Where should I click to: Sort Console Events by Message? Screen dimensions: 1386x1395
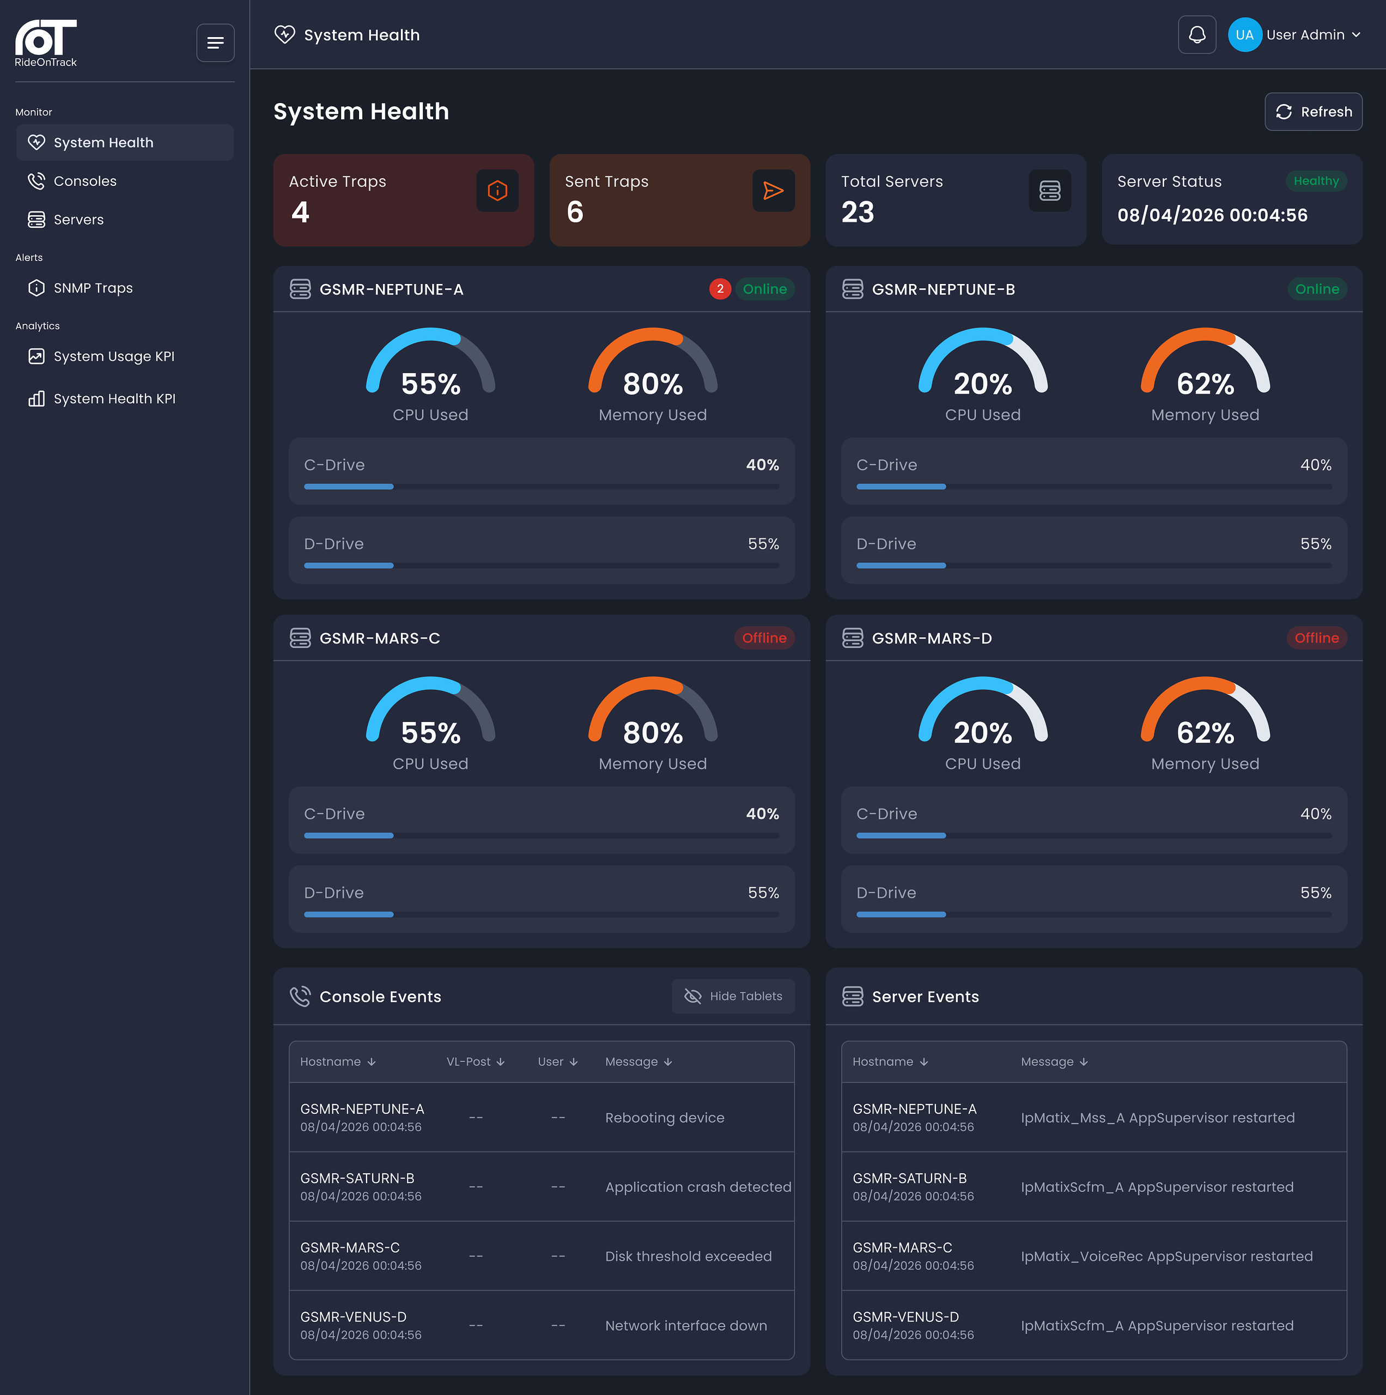(638, 1062)
